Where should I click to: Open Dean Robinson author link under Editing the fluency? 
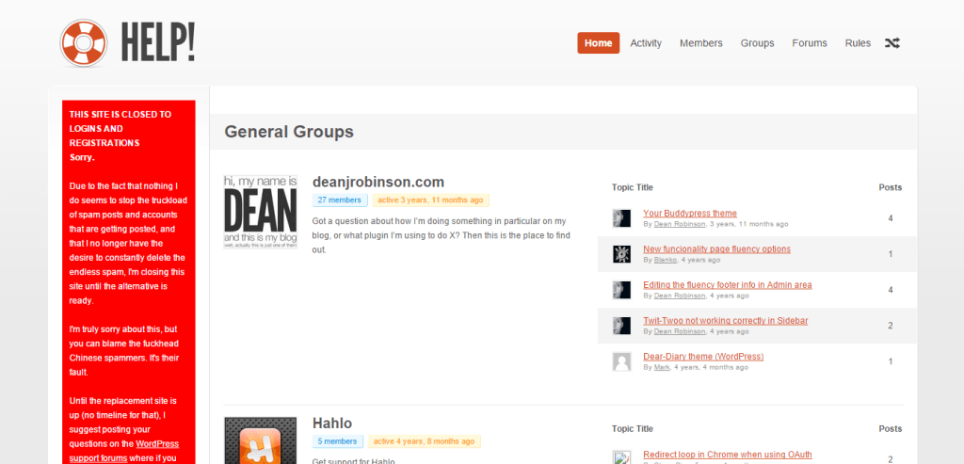(x=680, y=296)
